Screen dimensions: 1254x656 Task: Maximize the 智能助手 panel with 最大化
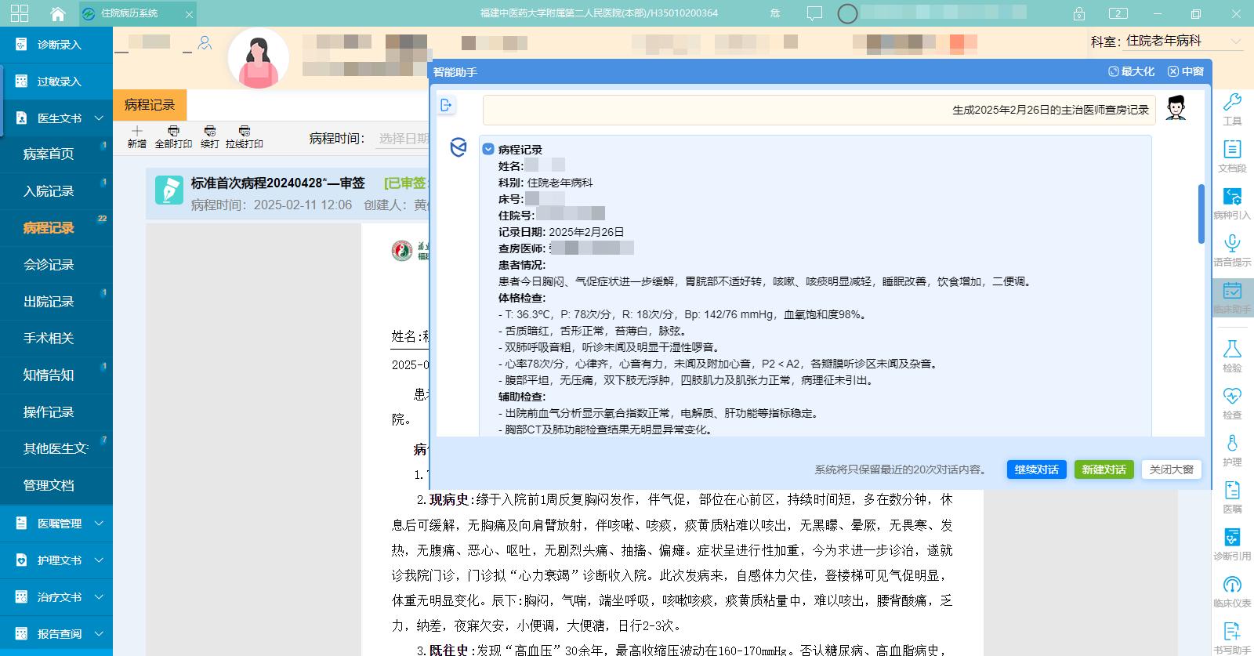point(1131,71)
